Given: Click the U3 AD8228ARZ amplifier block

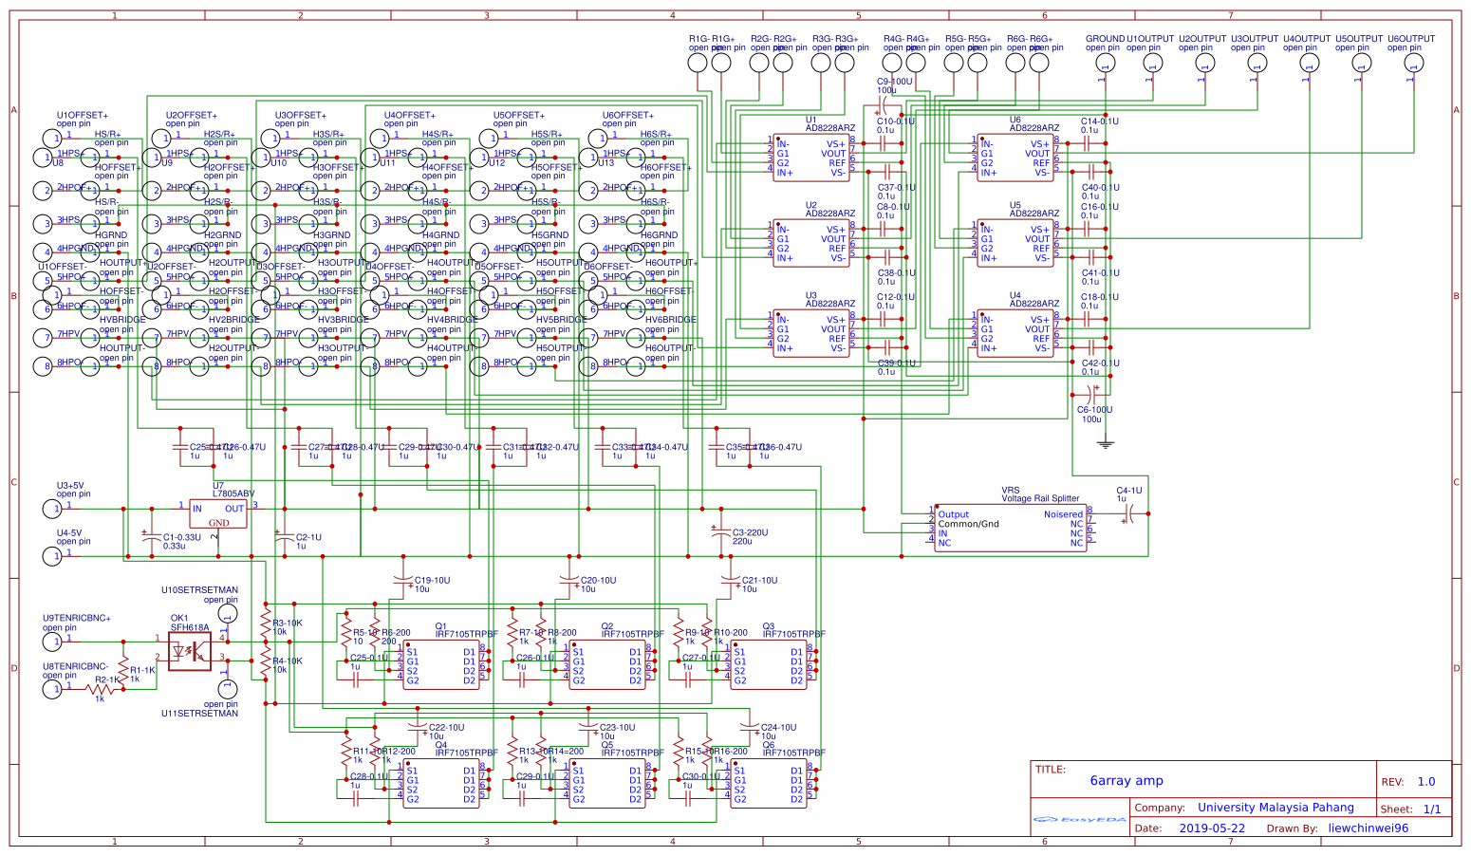Looking at the screenshot, I should tap(811, 333).
